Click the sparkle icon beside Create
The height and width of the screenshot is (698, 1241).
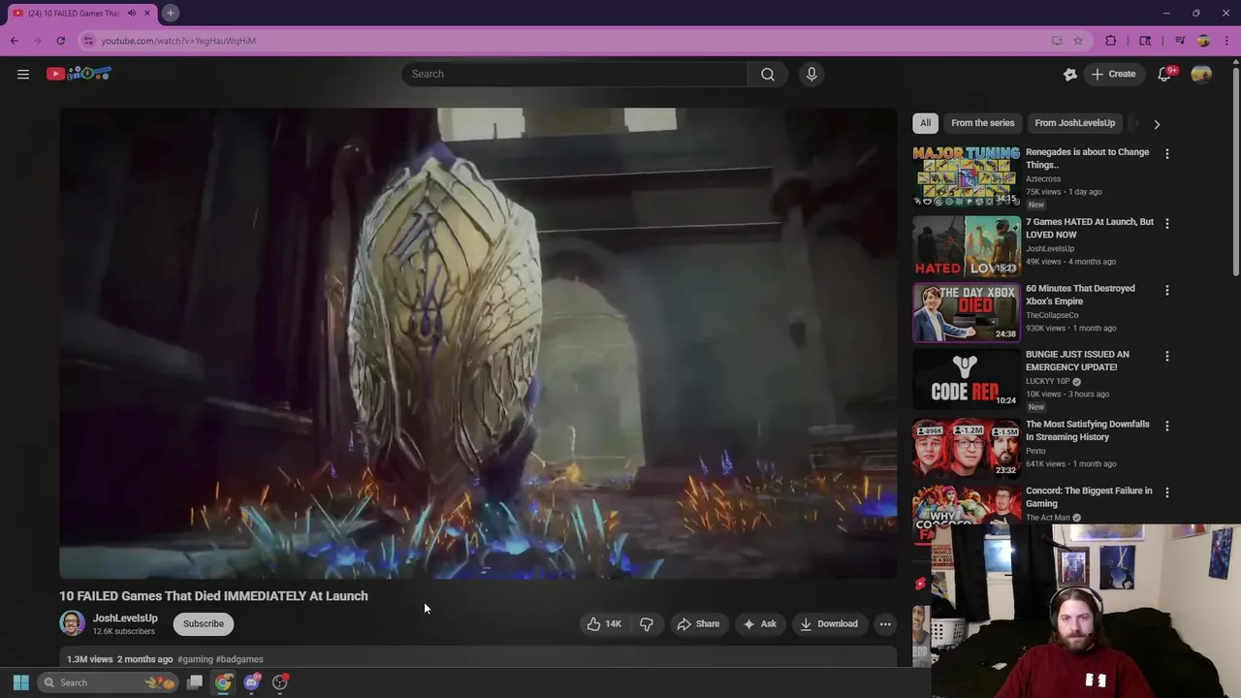[1070, 74]
